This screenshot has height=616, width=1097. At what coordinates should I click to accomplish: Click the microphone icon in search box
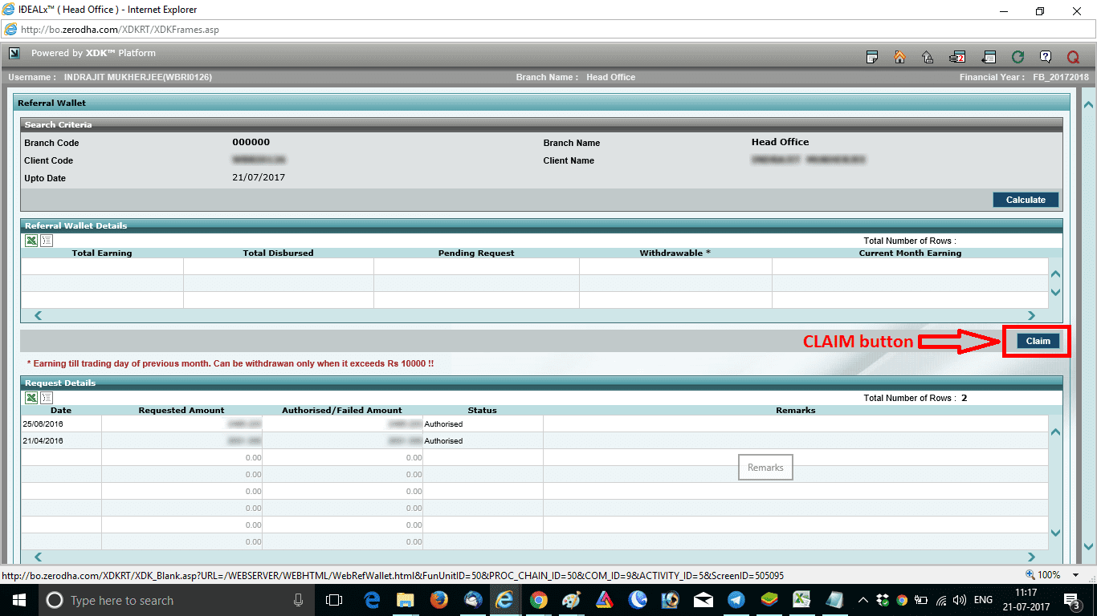(299, 600)
